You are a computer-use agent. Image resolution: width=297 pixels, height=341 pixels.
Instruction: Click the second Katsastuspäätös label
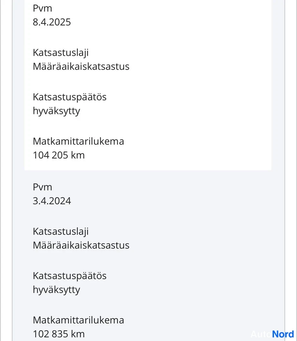(70, 276)
